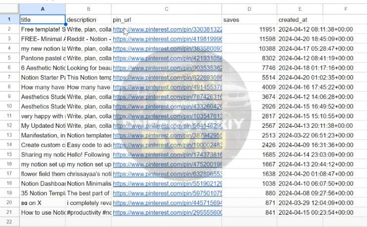Image resolution: width=367 pixels, height=227 pixels.
Task: Open the Pinterest link starting pin/295555600
Action: [x=167, y=213]
